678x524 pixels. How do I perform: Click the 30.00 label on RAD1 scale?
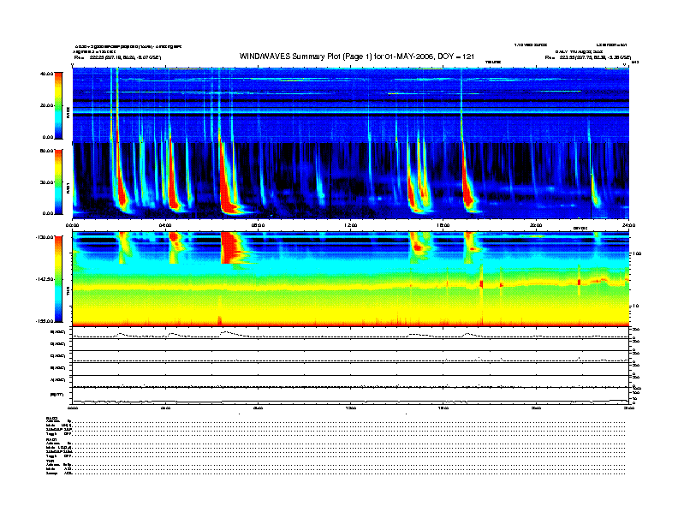click(46, 182)
